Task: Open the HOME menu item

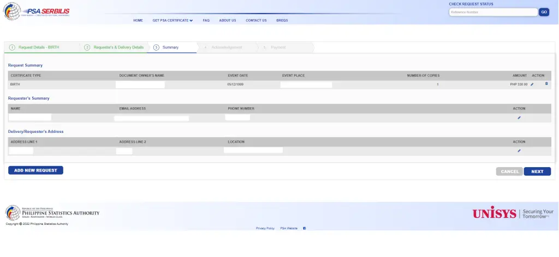Action: point(138,21)
